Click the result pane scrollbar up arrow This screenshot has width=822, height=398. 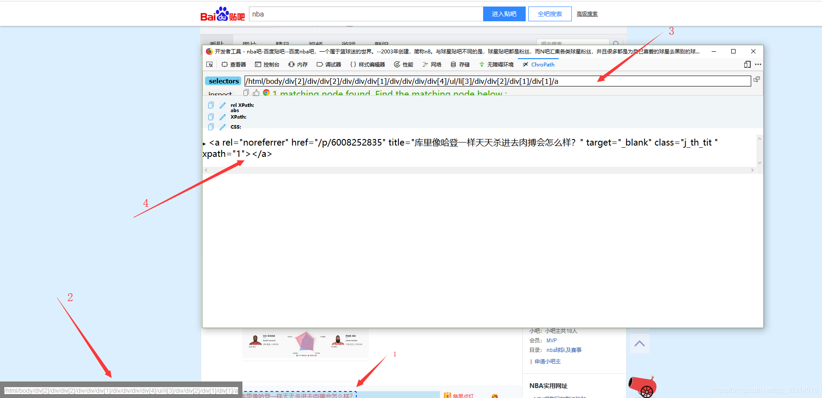759,139
